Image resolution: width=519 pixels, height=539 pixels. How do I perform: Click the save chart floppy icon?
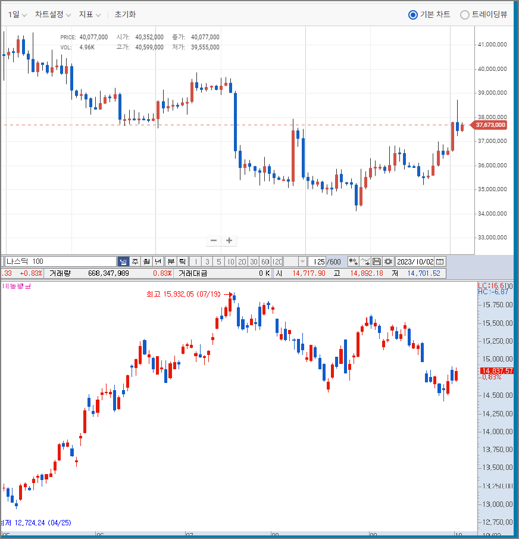377,261
